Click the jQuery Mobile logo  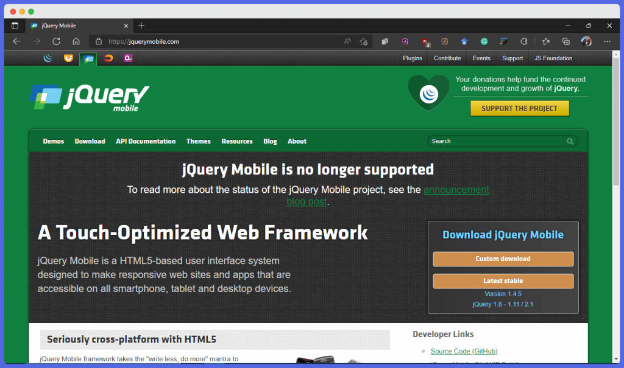tap(90, 97)
